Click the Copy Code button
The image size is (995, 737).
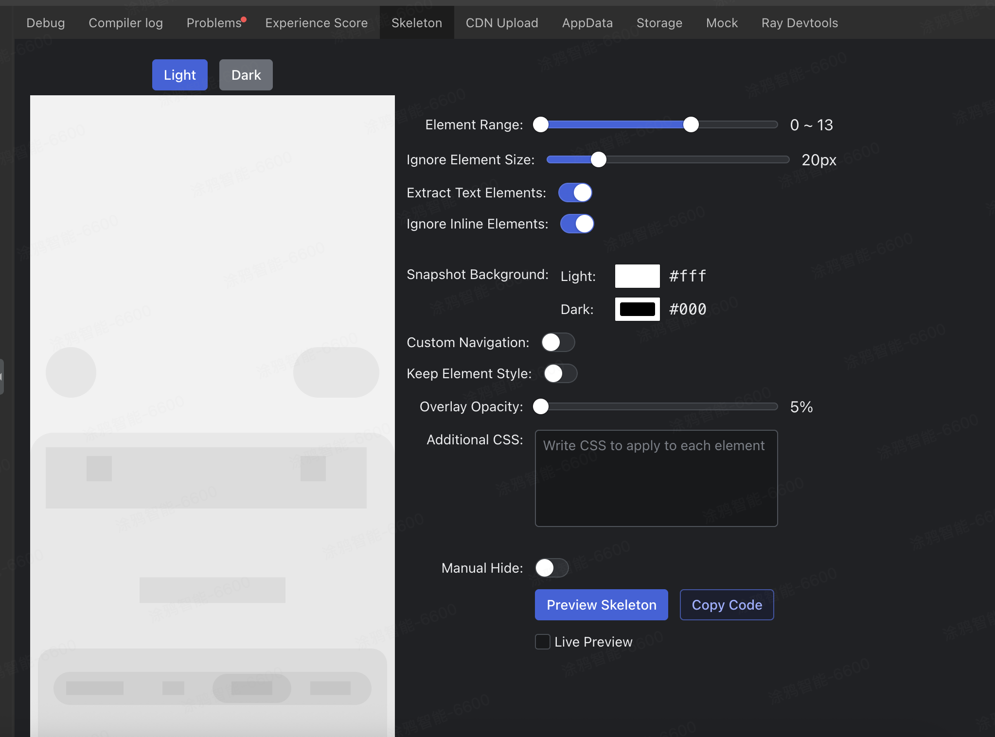[x=727, y=605]
